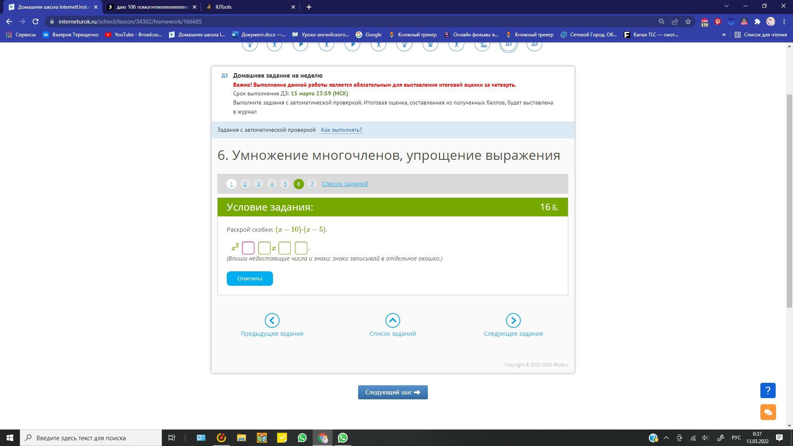Viewport: 793px width, 446px height.
Task: Click the Next task arrow icon
Action: click(513, 320)
